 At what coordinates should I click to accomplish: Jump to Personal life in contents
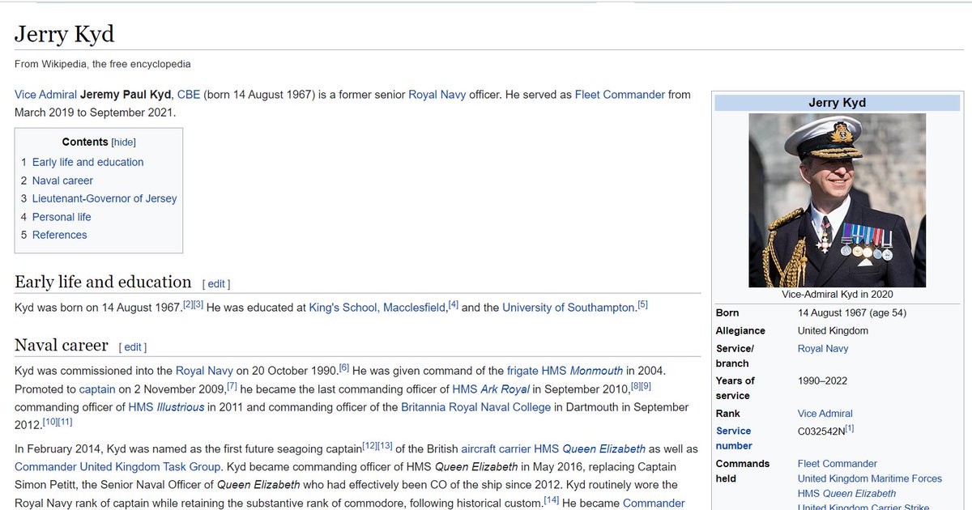(62, 217)
